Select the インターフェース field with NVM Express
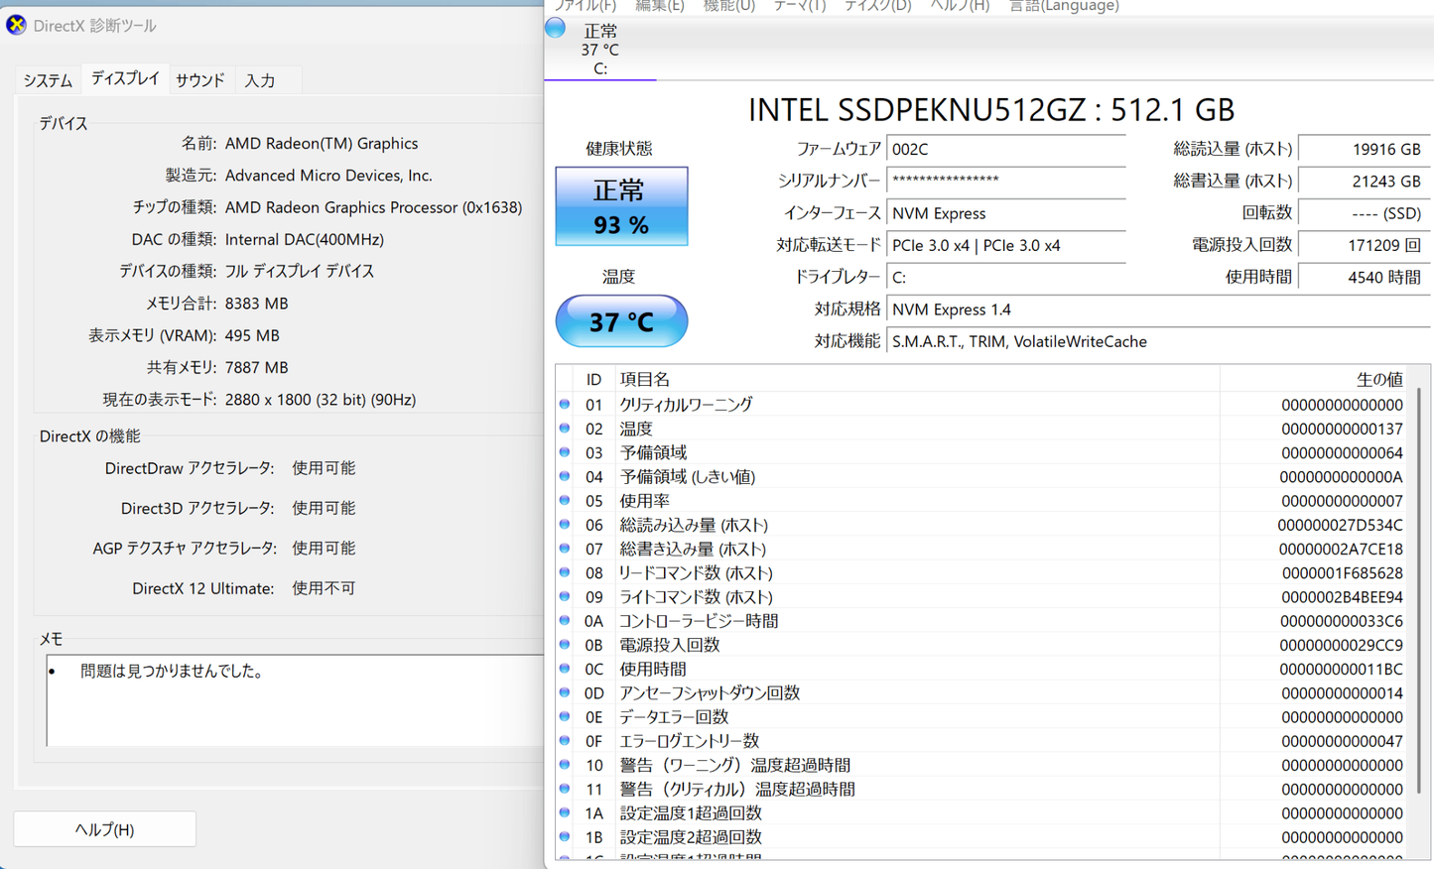The width and height of the screenshot is (1434, 869). 1006,213
